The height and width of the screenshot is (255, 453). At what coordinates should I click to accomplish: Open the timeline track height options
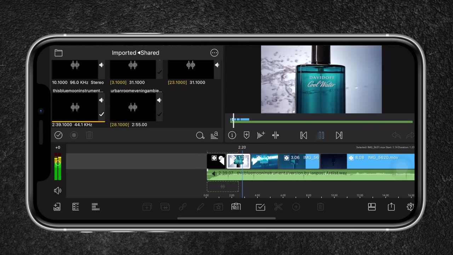click(96, 207)
